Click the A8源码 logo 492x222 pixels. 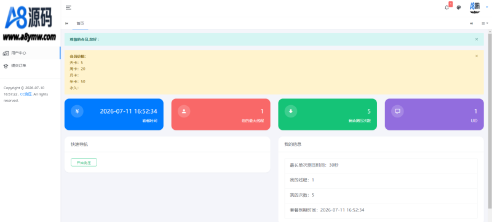28,18
